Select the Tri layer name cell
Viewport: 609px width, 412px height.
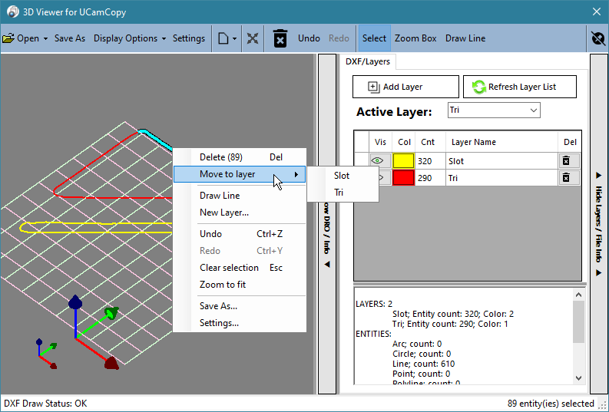(x=501, y=178)
